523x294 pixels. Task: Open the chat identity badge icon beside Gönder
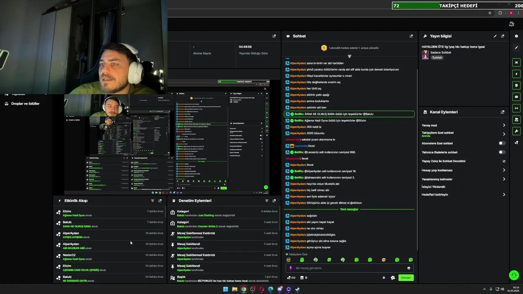(x=393, y=278)
